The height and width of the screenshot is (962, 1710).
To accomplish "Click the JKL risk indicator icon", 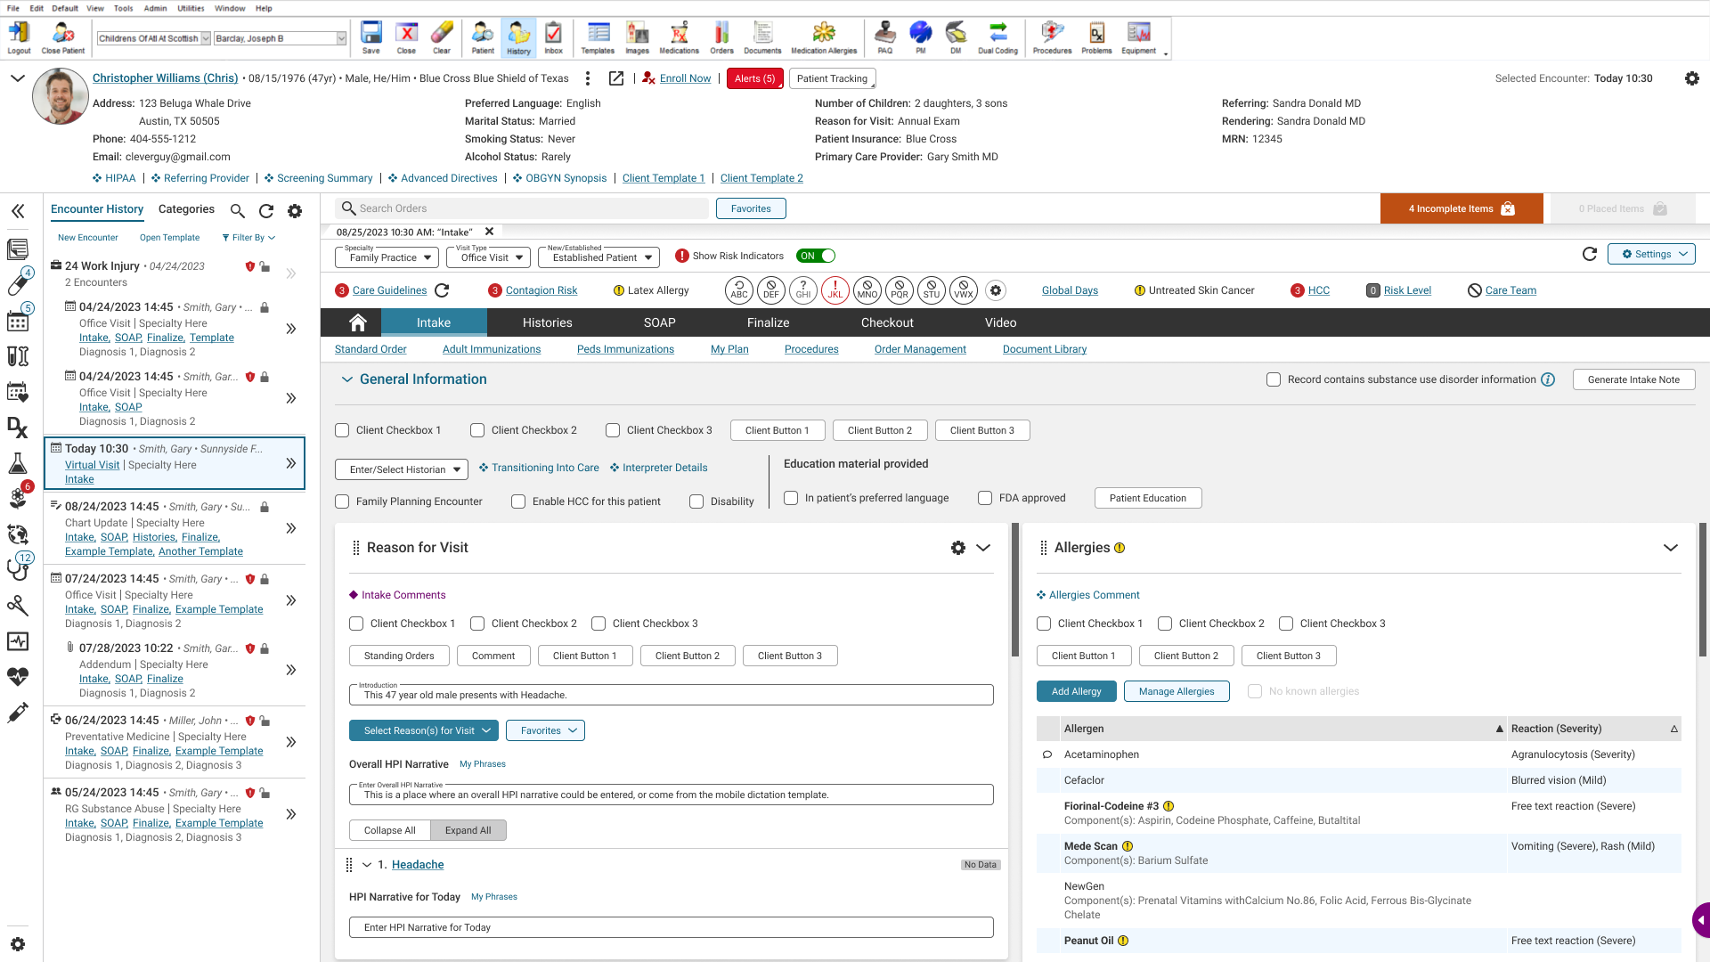I will coord(835,290).
